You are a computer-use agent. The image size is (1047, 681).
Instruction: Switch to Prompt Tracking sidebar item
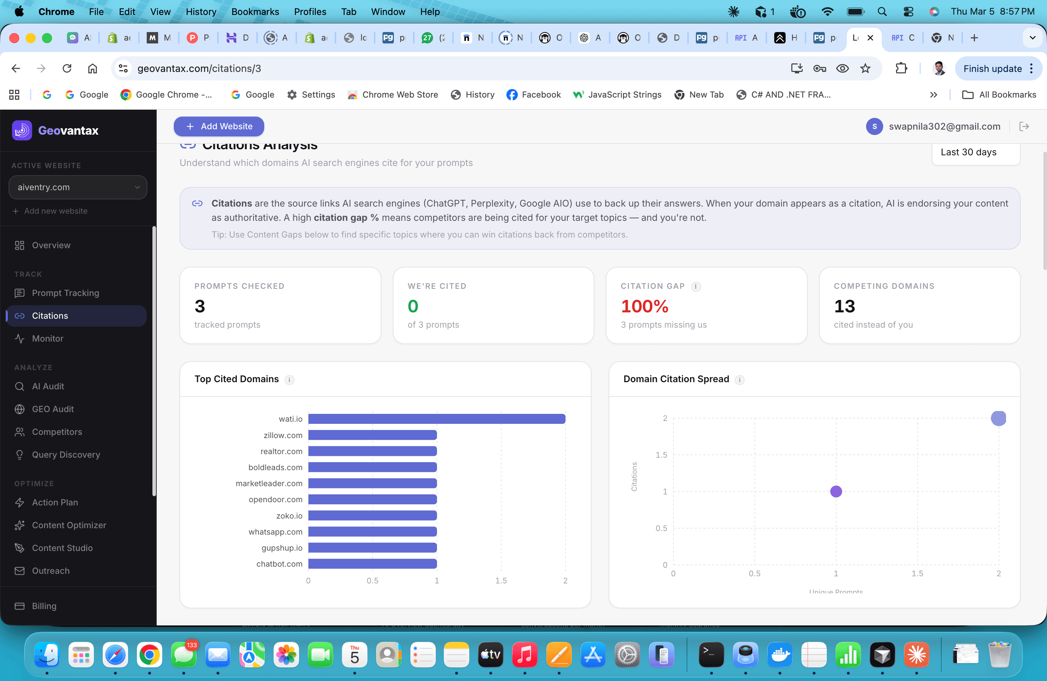click(65, 292)
